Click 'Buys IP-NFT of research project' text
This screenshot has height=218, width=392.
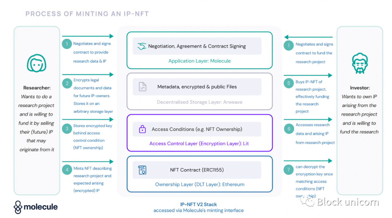coord(311,85)
